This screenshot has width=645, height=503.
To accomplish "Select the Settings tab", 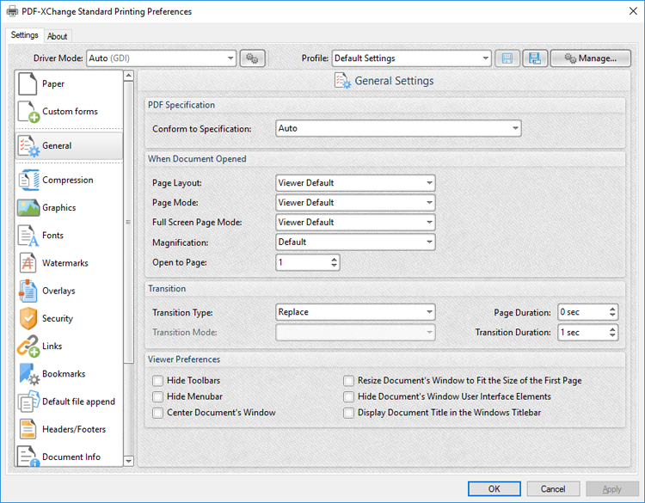I will coord(24,35).
